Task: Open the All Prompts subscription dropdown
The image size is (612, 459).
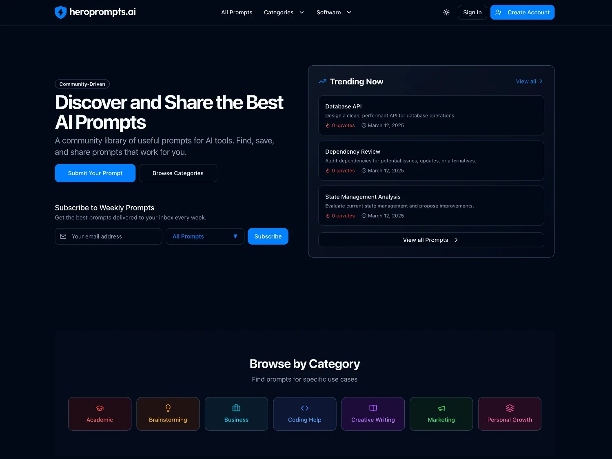Action: [205, 236]
